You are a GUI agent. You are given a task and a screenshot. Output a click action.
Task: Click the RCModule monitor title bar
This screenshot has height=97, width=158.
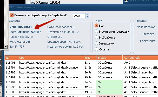coord(83,7)
